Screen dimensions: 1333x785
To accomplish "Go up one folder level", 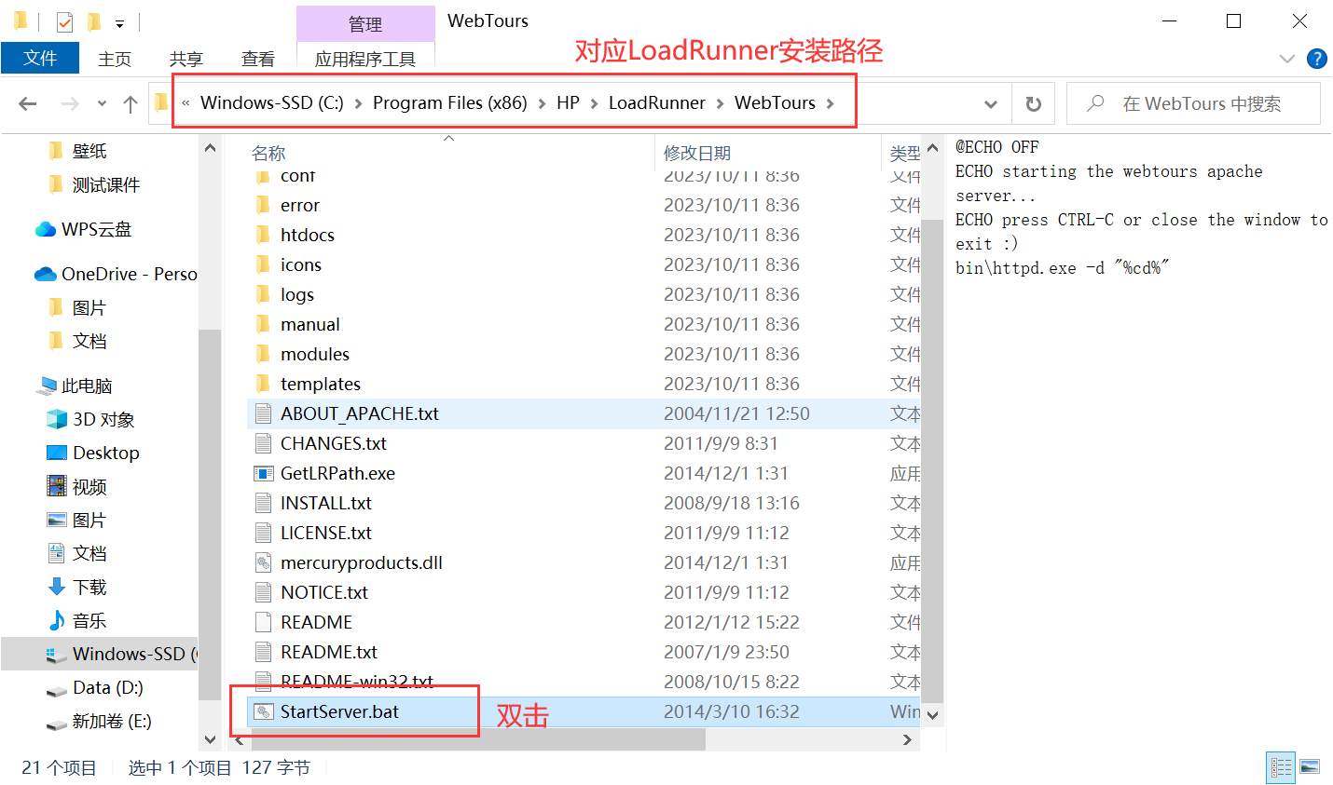I will pos(131,103).
